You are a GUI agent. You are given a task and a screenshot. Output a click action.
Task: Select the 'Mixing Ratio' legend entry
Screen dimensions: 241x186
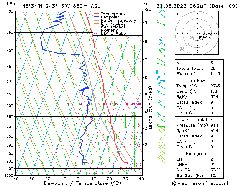[x=113, y=34]
